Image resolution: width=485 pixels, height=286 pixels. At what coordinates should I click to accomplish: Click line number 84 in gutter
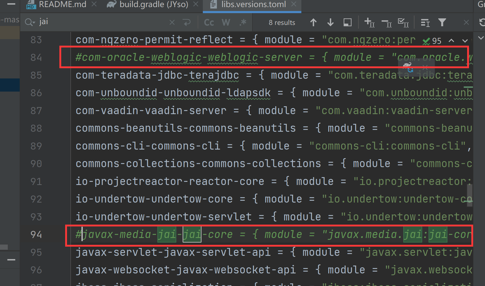(x=36, y=57)
